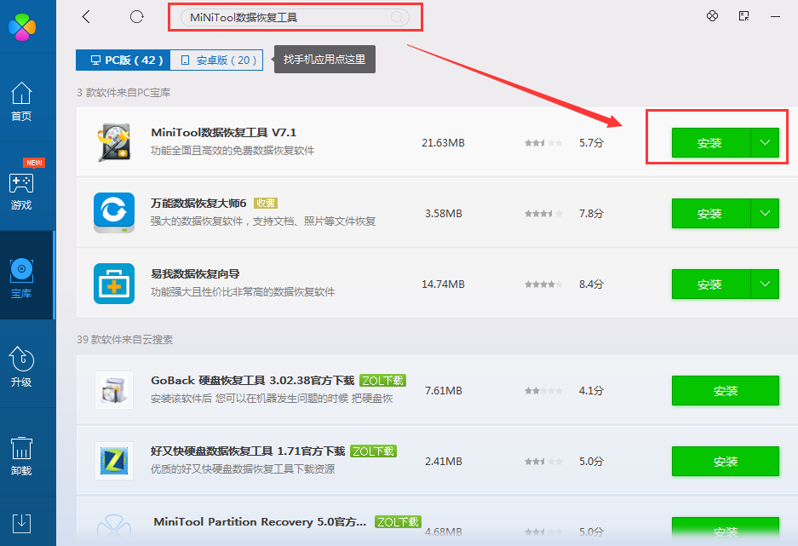This screenshot has height=546, width=798.
Task: Go back with the left arrow
Action: click(x=86, y=17)
